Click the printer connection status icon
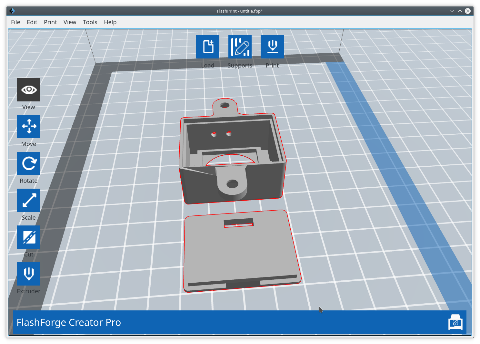 [x=455, y=322]
